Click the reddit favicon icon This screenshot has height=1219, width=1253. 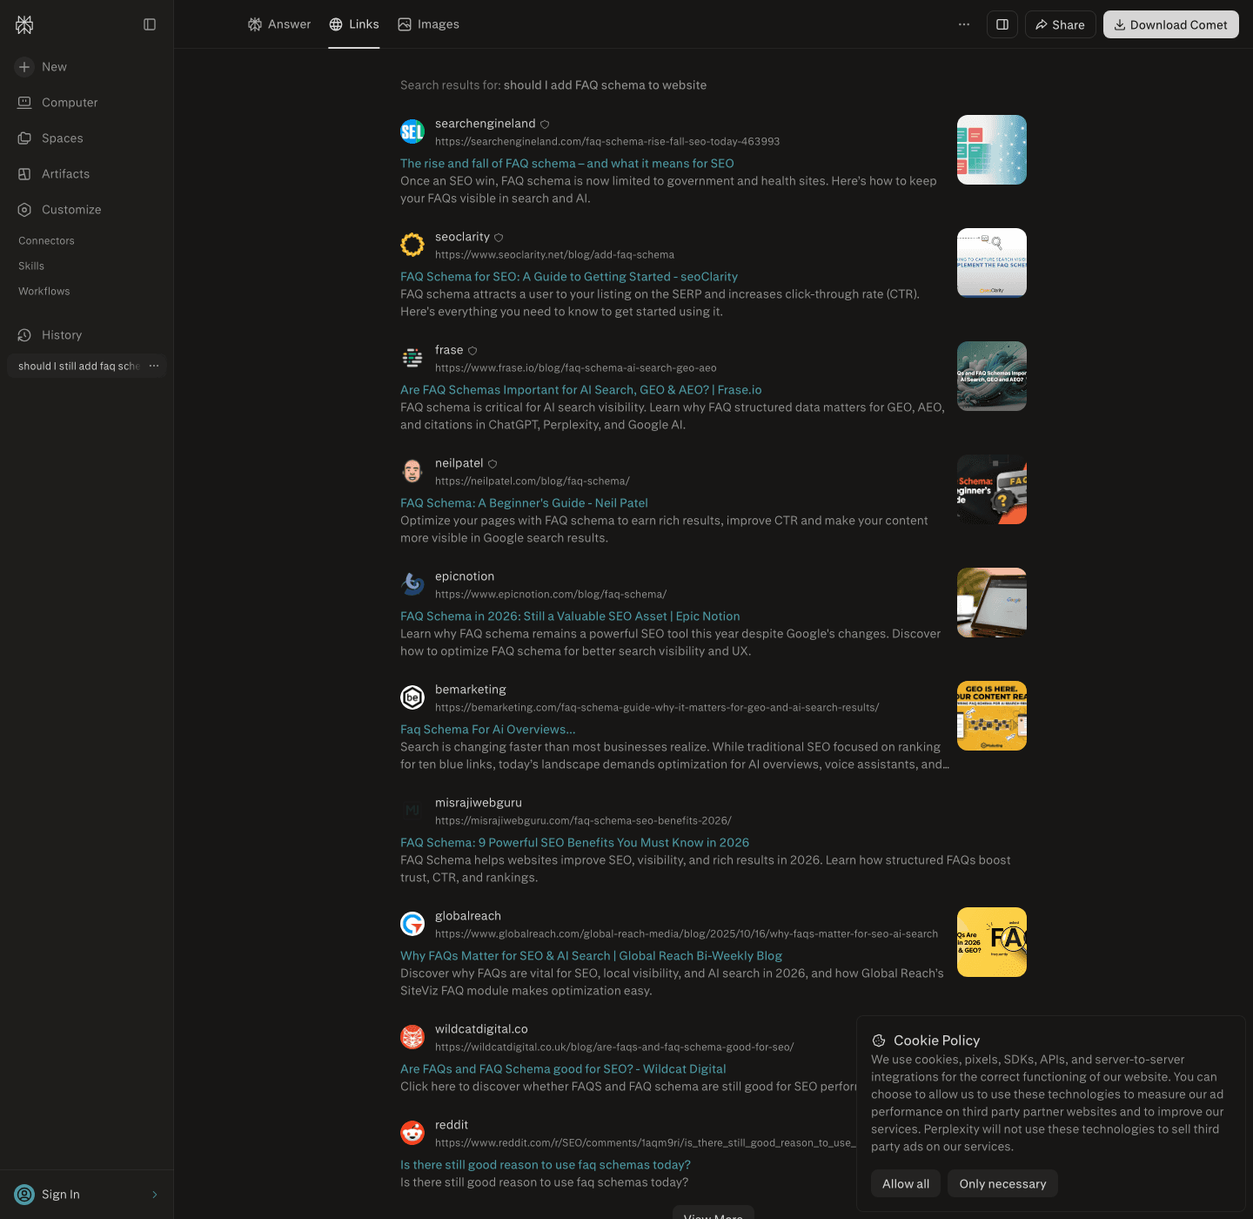412,1133
